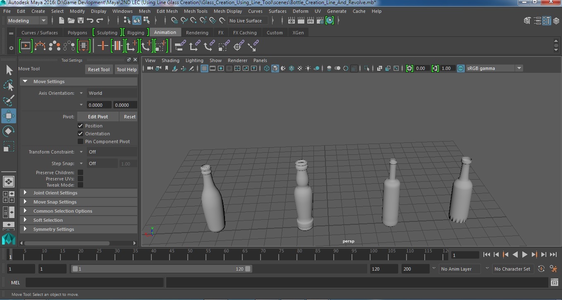Click the Ghost Selected shelf icon
562x300 pixels.
click(55, 46)
